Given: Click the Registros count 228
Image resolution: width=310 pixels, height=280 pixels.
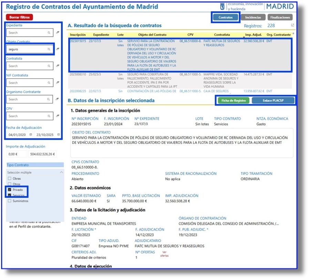Looking at the screenshot, I should 271,26.
